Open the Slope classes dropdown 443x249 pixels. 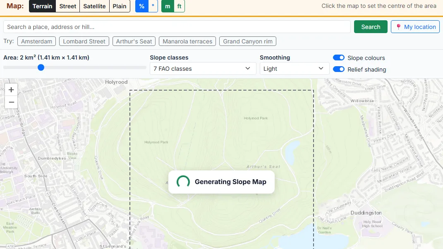203,69
